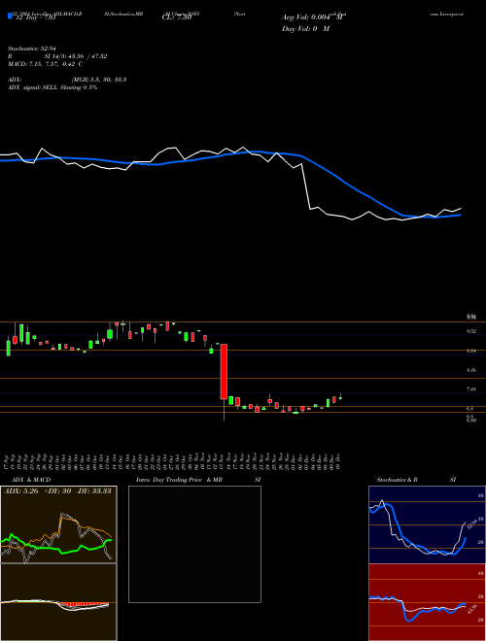
Task: Select the 'CL: 7.30' closing price text
Action: coord(177,17)
